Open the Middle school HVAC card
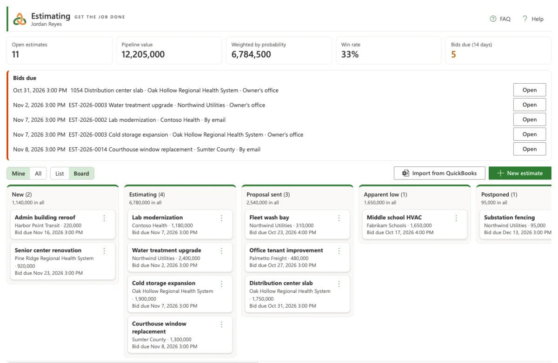Image resolution: width=558 pixels, height=363 pixels. click(414, 225)
